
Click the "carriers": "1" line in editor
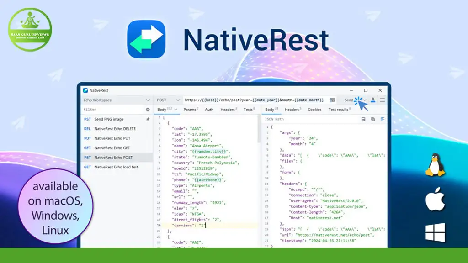[x=189, y=225]
